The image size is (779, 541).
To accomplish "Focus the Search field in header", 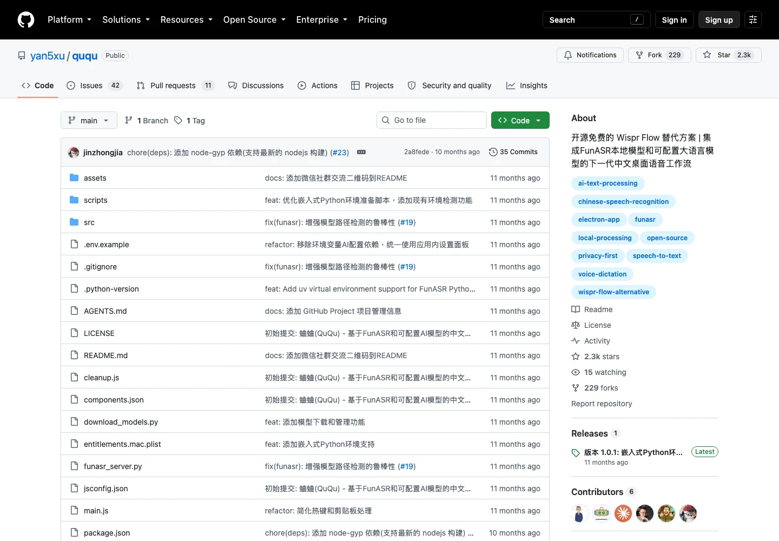I will point(597,19).
